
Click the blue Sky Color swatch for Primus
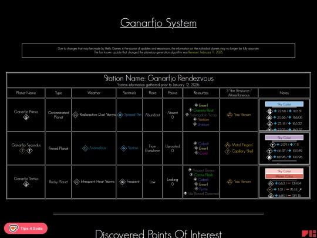pyautogui.click(x=284, y=104)
